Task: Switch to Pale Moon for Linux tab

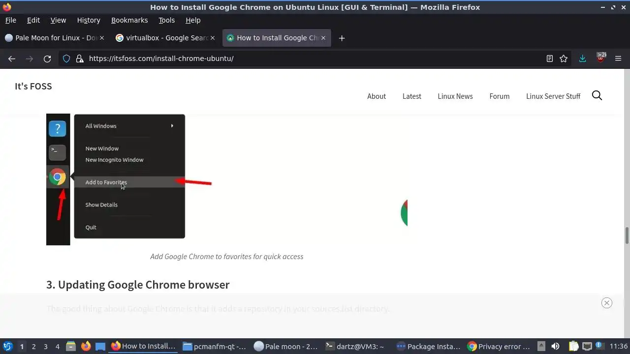Action: click(x=54, y=38)
